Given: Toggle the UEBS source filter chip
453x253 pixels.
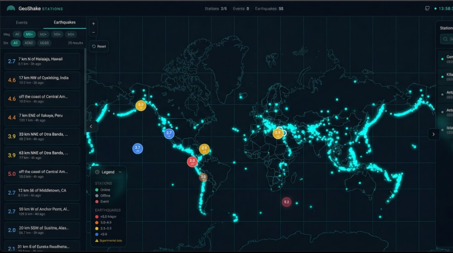Looking at the screenshot, I should click(x=44, y=43).
